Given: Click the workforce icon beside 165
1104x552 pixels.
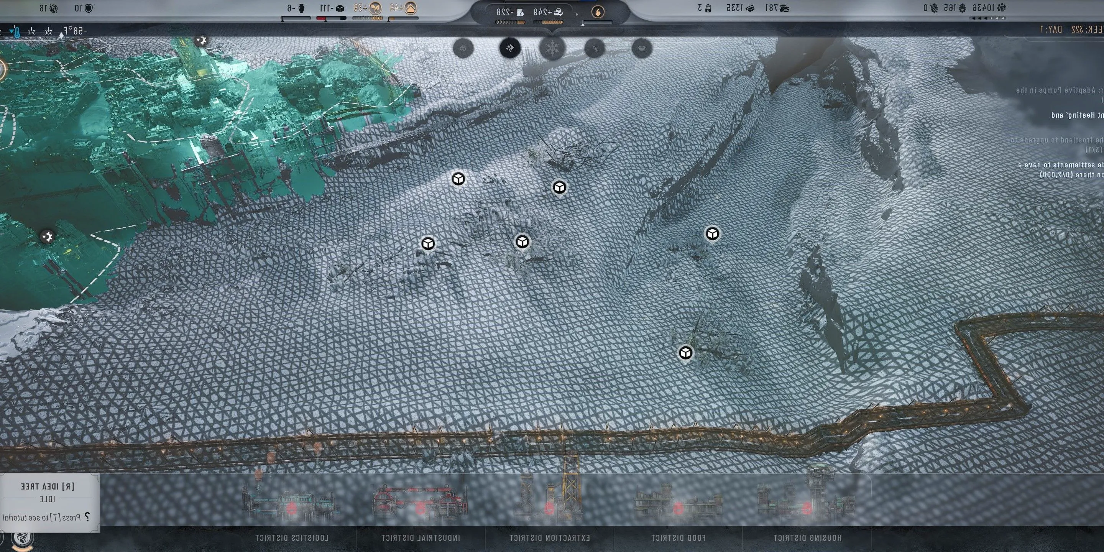Looking at the screenshot, I should coord(962,8).
